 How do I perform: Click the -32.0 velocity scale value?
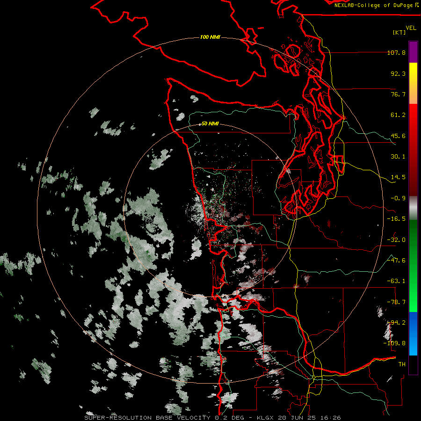[x=396, y=240]
